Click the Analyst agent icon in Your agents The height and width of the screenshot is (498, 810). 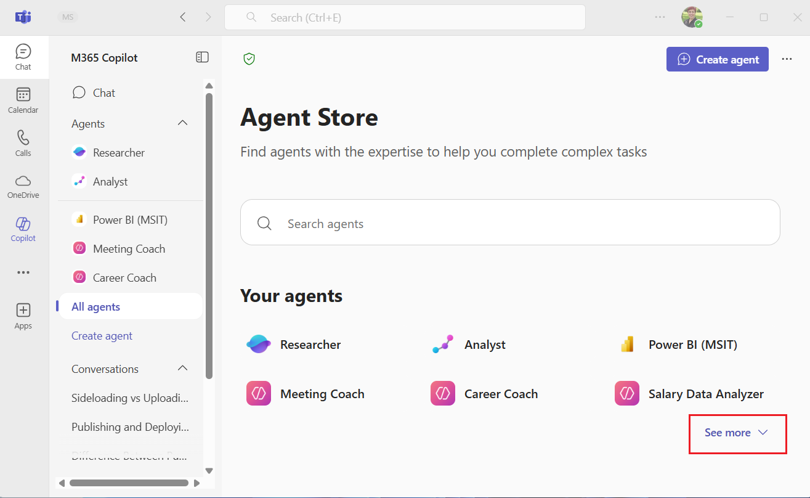pyautogui.click(x=443, y=345)
